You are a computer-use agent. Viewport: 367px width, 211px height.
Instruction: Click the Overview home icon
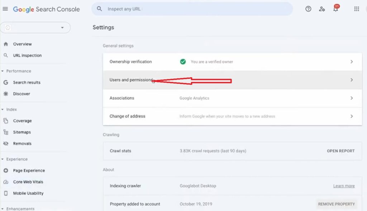click(6, 44)
